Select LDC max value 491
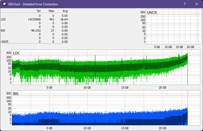203x131 pixels. coord(52,19)
